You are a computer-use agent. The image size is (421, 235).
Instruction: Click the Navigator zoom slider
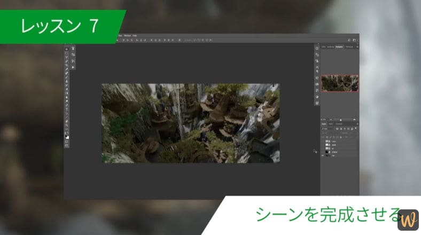(x=340, y=119)
